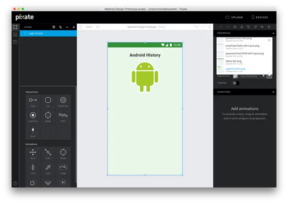Click the fourth alignment icon from the left

pyautogui.click(x=242, y=27)
